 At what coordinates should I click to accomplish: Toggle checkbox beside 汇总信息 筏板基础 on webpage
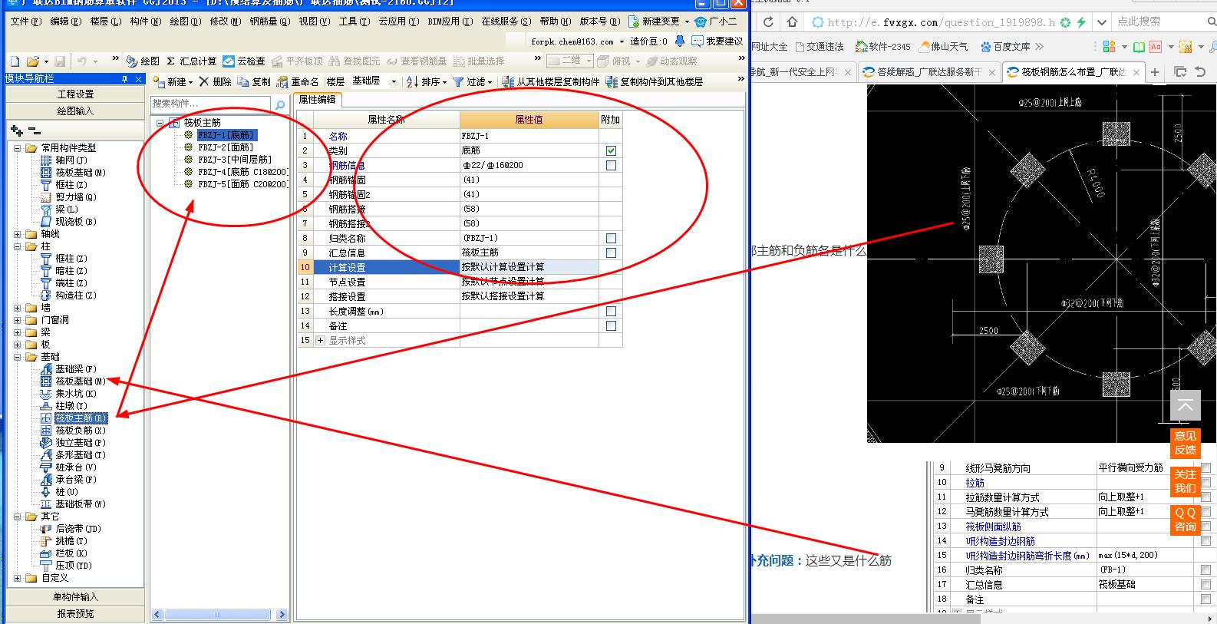(1205, 585)
